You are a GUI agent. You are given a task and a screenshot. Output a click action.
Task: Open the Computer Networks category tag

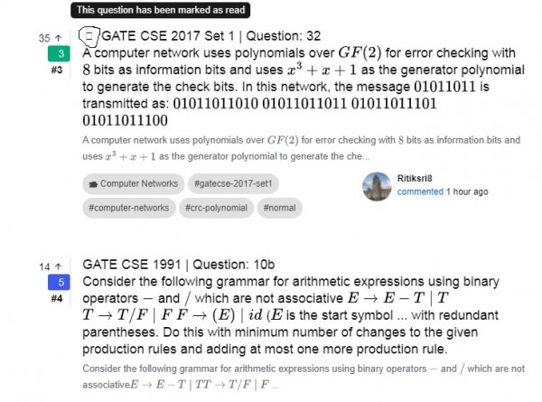(133, 183)
